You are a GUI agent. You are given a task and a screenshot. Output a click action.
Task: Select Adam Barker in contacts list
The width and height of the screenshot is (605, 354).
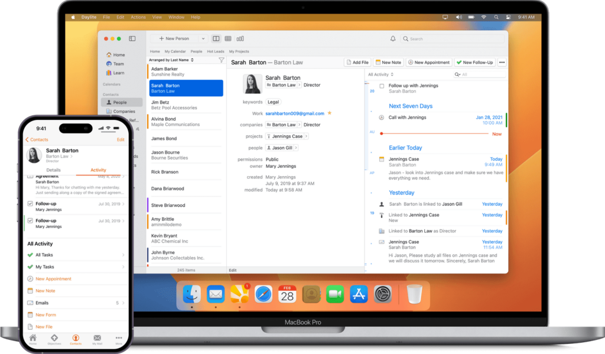(186, 72)
